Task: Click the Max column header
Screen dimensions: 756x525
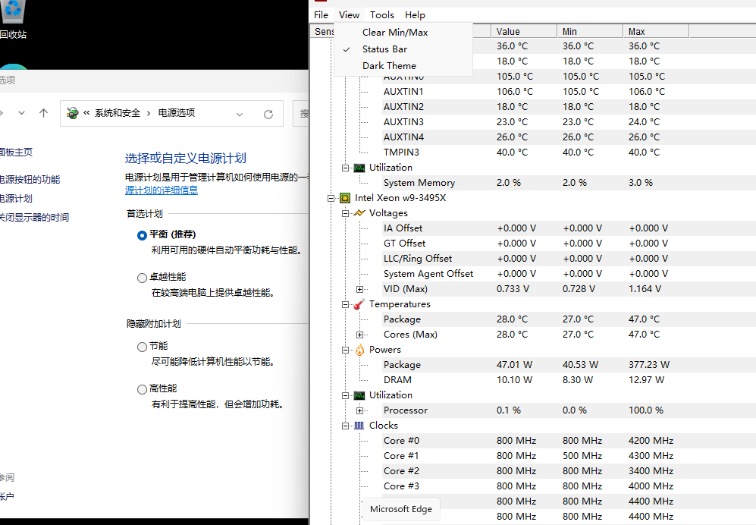Action: [656, 31]
